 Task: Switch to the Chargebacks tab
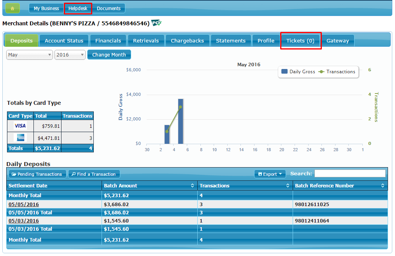coord(188,41)
